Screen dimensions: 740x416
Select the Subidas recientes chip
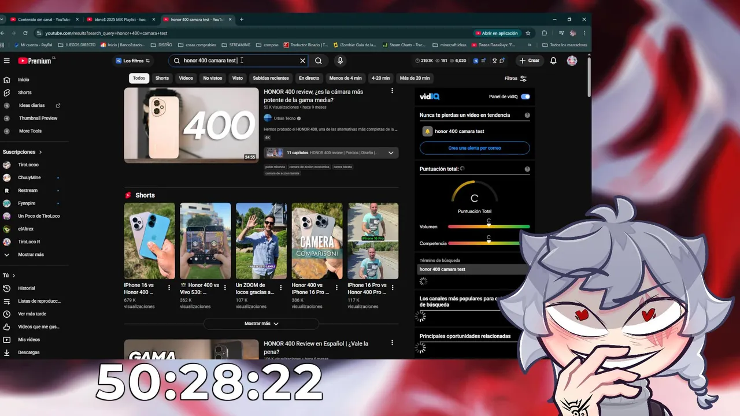point(271,78)
